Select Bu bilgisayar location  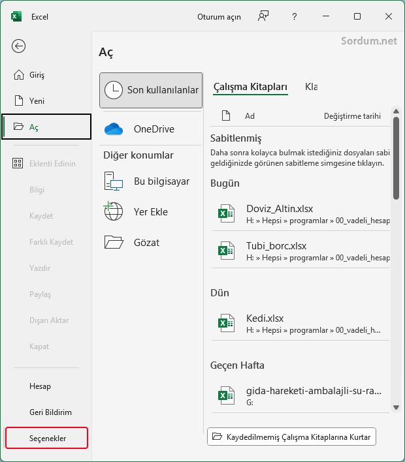(151, 181)
